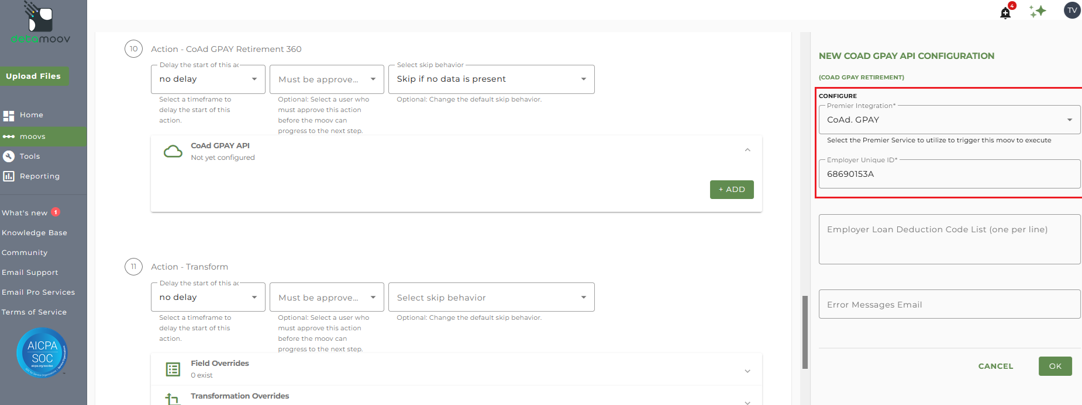
Task: Open Reporting in sidebar
Action: pos(40,176)
